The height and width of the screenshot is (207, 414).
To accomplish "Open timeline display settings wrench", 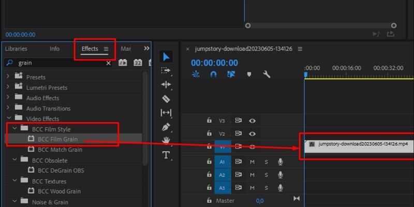I will click(267, 74).
